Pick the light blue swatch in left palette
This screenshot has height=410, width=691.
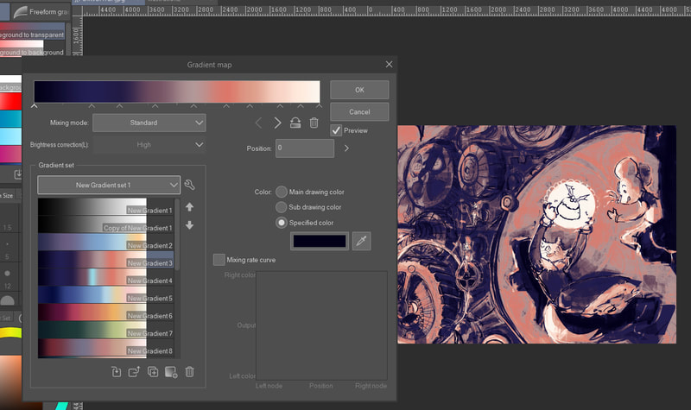coord(10,136)
